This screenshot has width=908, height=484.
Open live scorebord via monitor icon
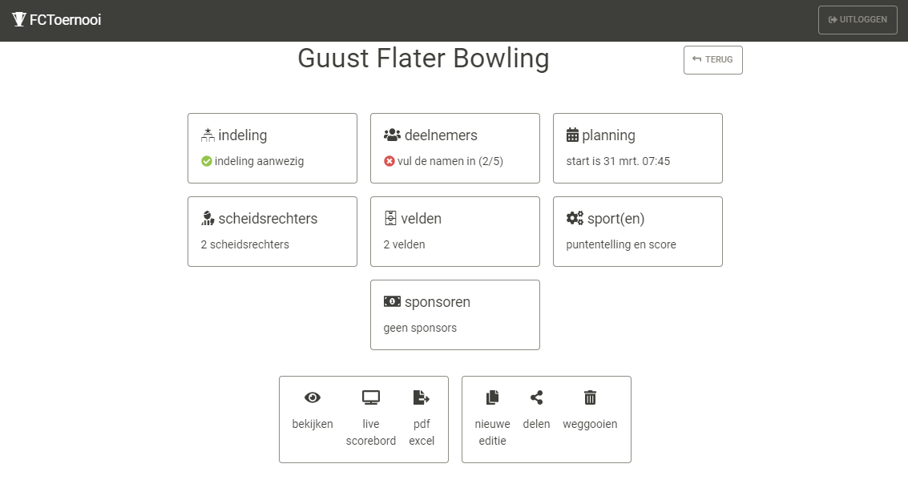(370, 397)
